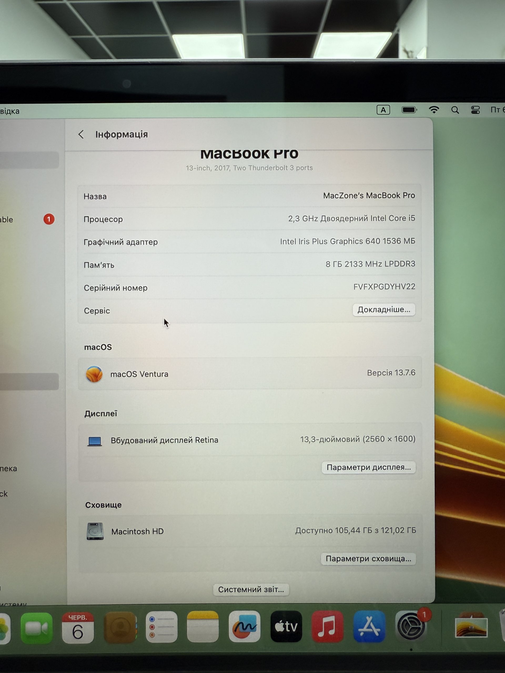Open the Системний звіт... system report

[x=251, y=589]
